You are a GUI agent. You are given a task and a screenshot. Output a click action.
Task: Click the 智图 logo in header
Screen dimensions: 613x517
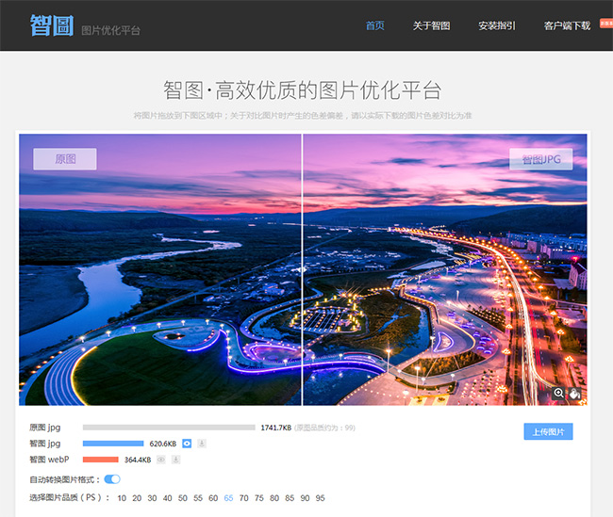click(x=51, y=25)
